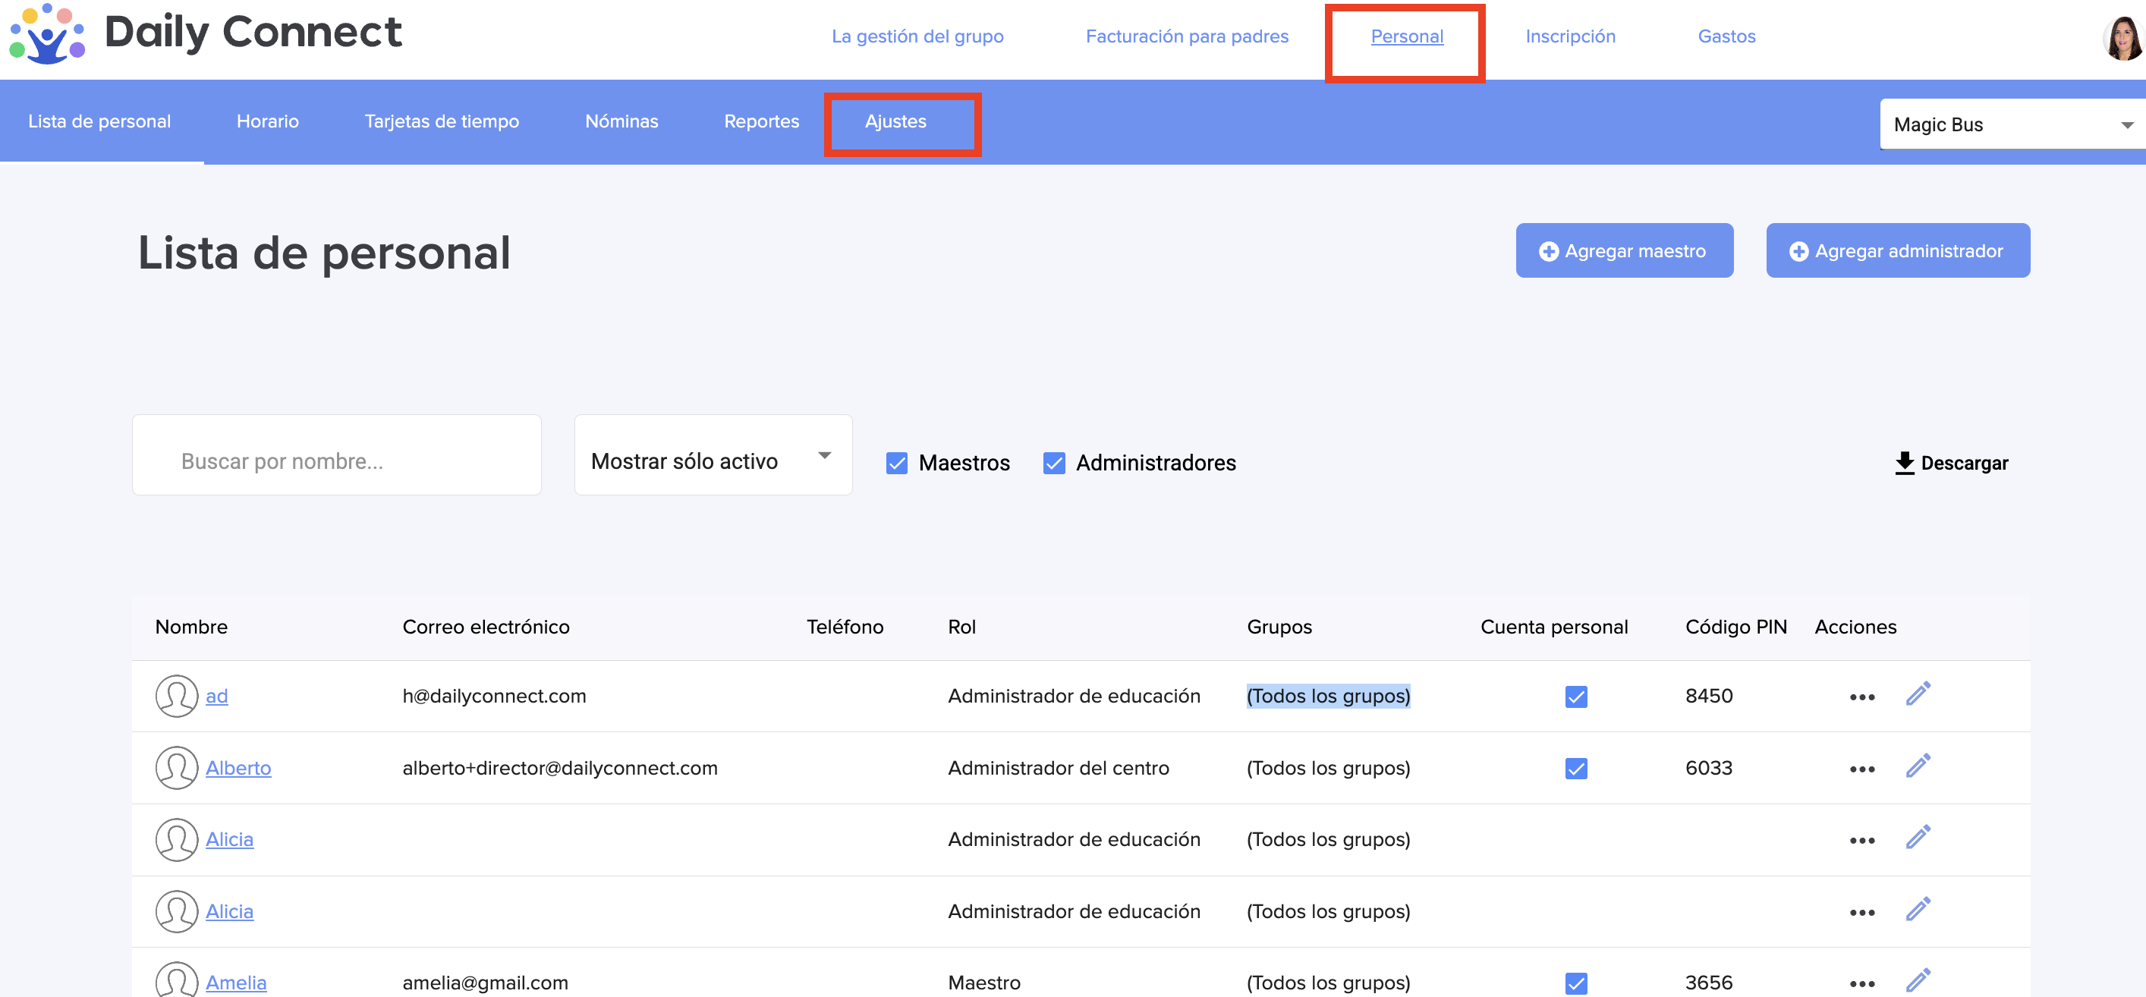
Task: Uncheck the Administradores filter checkbox
Action: [x=1054, y=463]
